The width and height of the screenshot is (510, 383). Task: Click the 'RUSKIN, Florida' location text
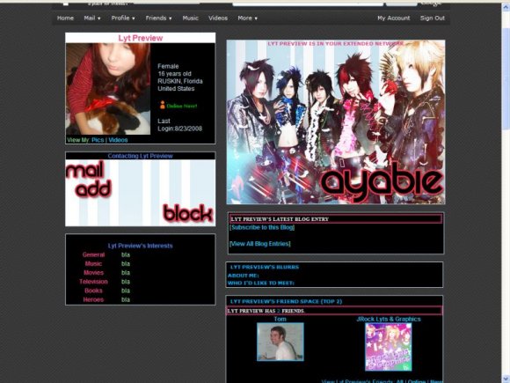click(x=180, y=81)
